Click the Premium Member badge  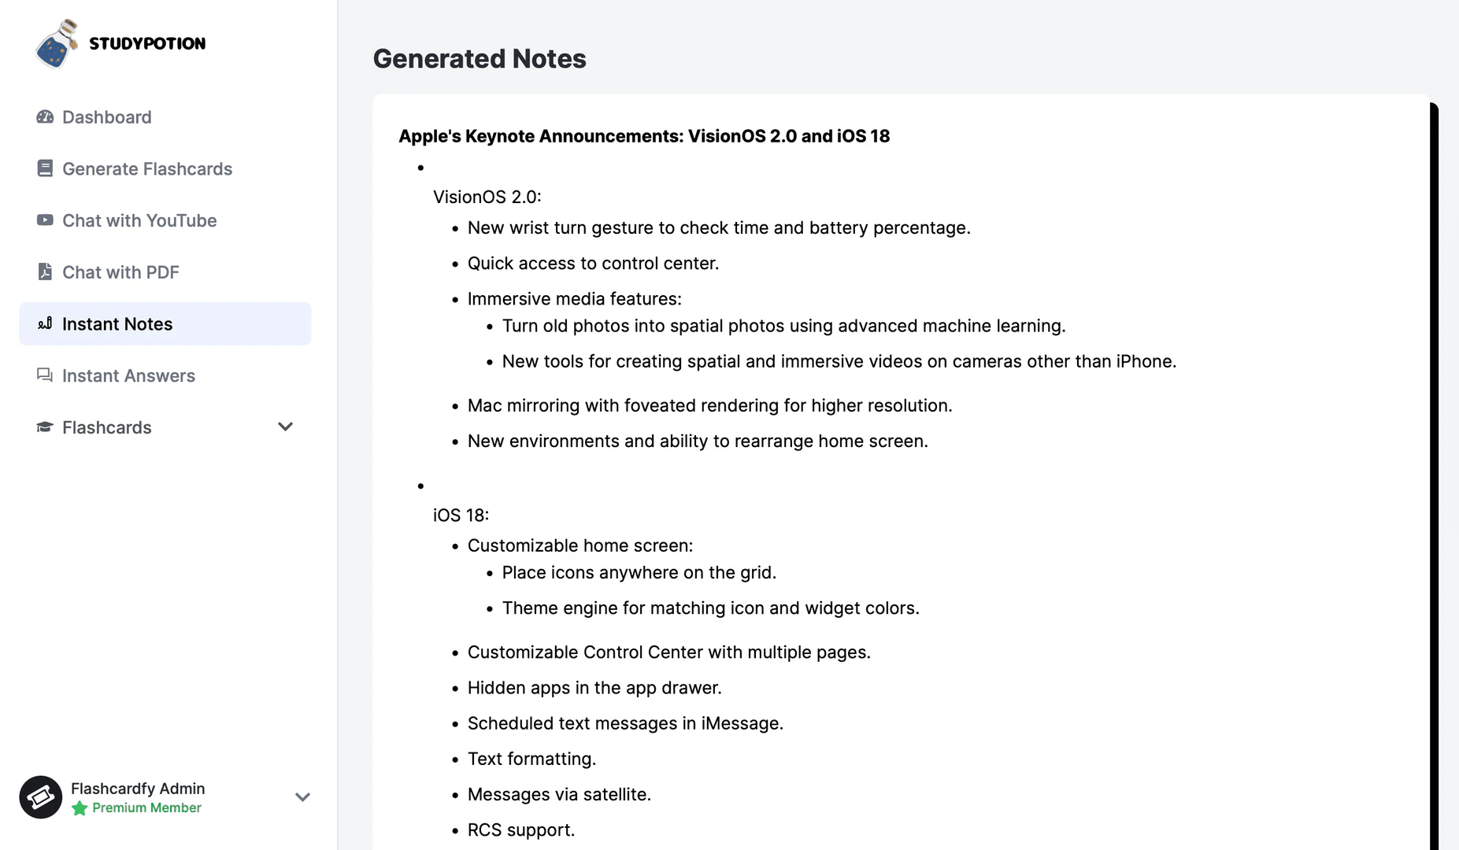[136, 807]
